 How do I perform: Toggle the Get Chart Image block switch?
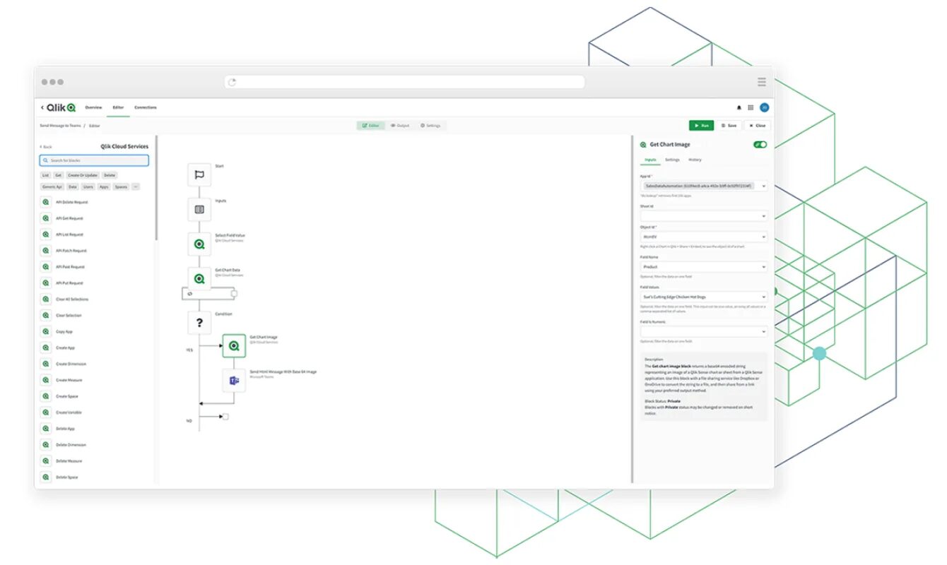point(760,144)
